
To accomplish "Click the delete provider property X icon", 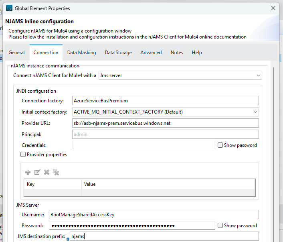I will pos(46,172).
